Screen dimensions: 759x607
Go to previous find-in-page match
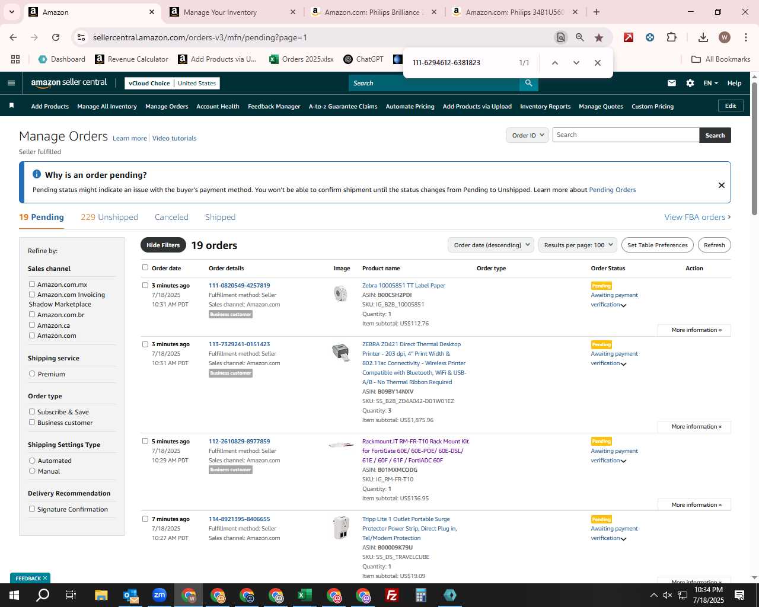[x=555, y=63]
